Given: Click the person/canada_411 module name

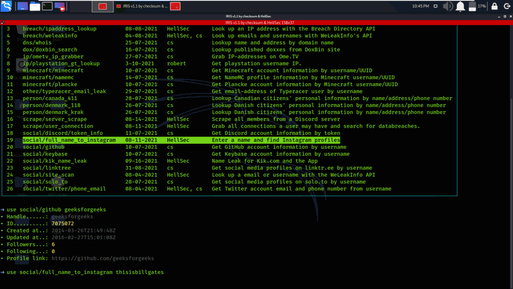Looking at the screenshot, I should (x=50, y=98).
